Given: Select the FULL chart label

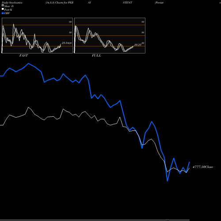Looking at the screenshot, I should point(96,56).
